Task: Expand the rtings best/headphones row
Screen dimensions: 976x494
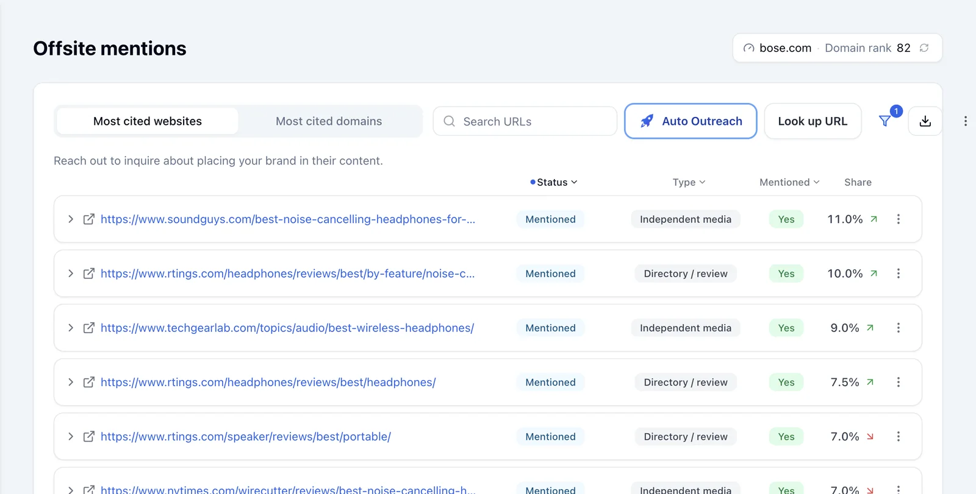Action: (x=71, y=382)
